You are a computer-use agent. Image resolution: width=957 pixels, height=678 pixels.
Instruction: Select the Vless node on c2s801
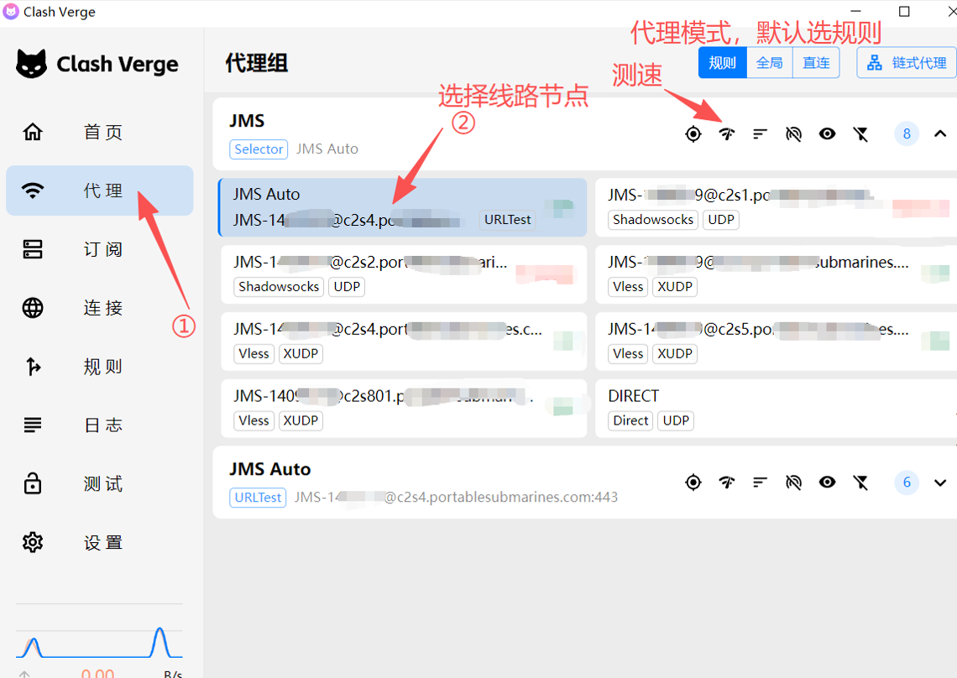404,409
